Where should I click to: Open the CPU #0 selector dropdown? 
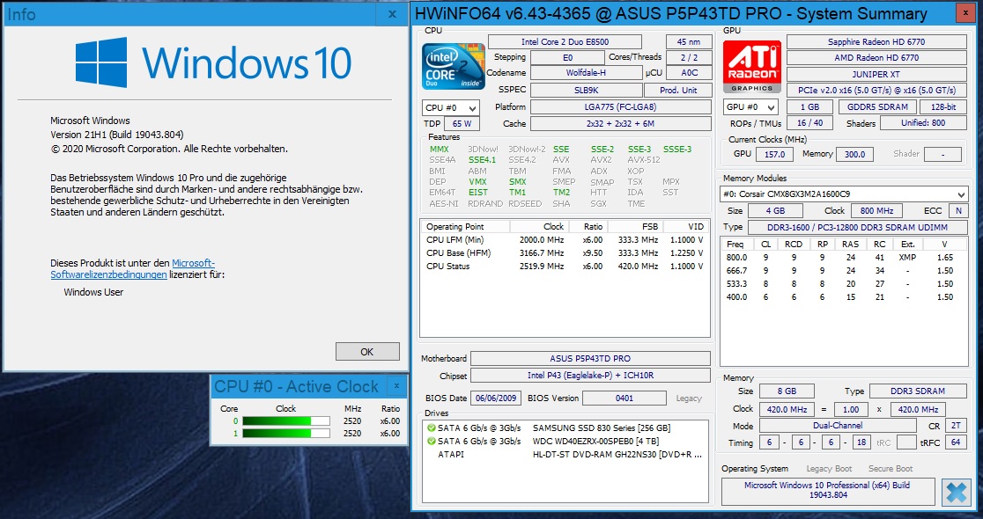[451, 107]
